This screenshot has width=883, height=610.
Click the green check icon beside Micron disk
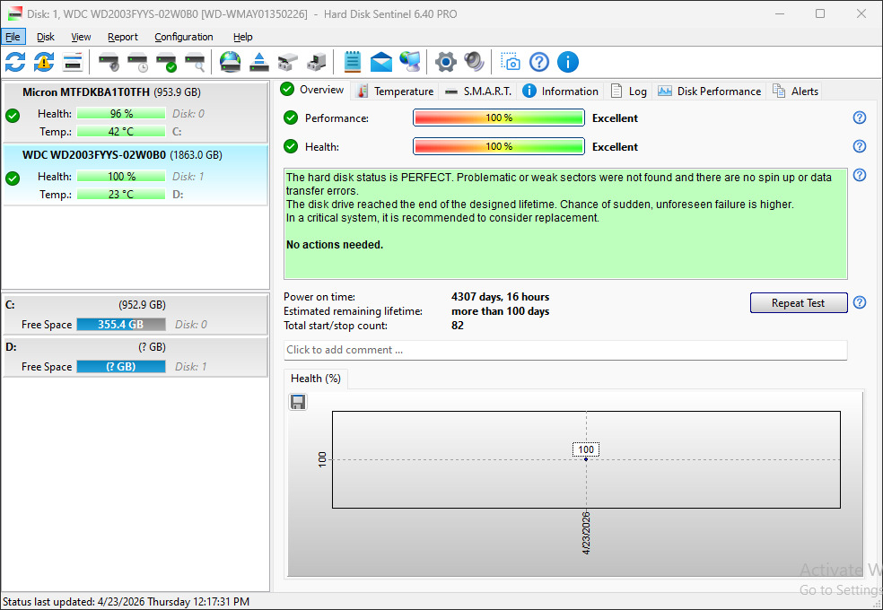[x=13, y=116]
